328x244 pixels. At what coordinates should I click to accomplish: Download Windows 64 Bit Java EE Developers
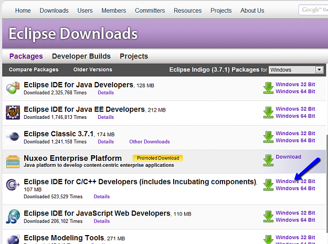click(x=295, y=116)
